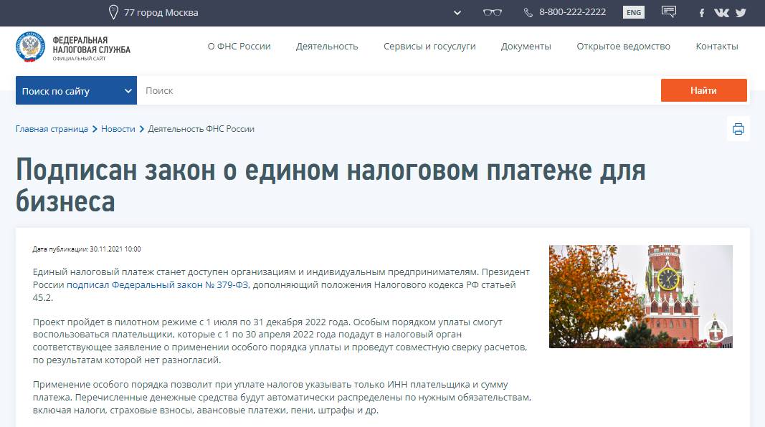
Task: Switch site language to ENG
Action: click(x=633, y=12)
